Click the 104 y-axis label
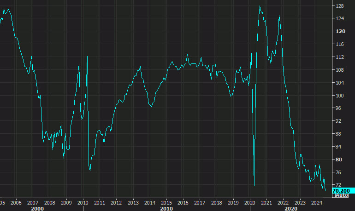 340,83
